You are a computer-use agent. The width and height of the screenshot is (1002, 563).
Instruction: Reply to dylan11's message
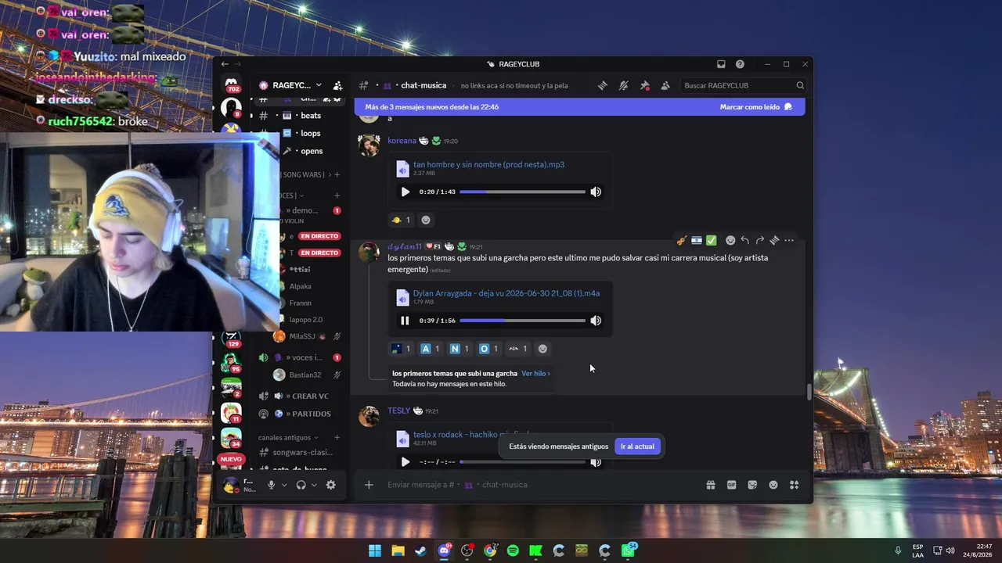click(x=745, y=241)
